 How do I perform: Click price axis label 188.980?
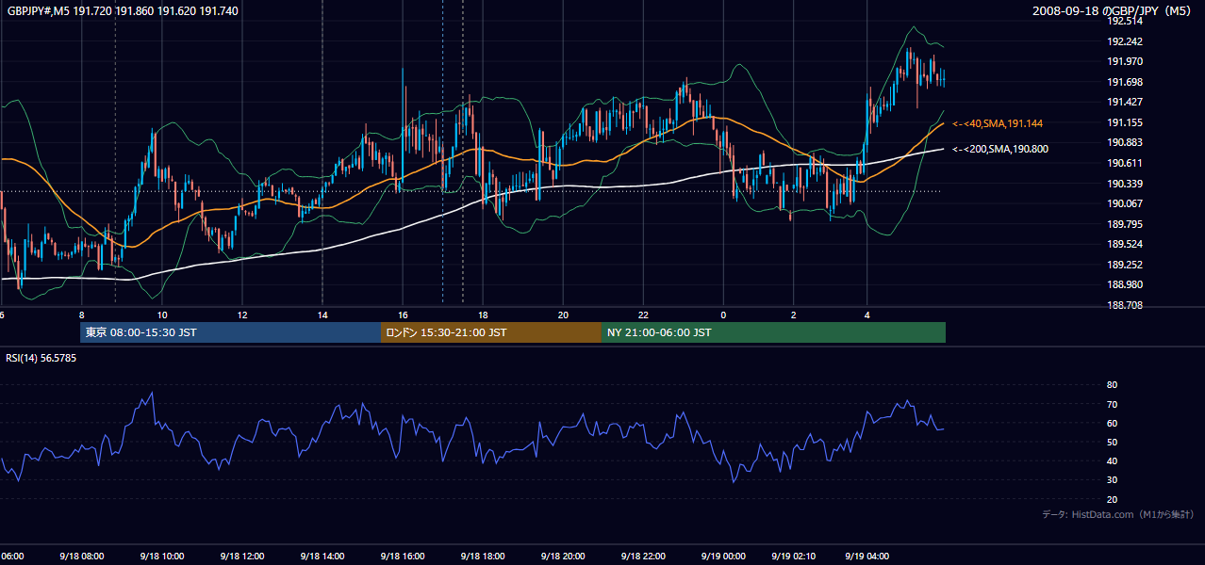click(1125, 284)
